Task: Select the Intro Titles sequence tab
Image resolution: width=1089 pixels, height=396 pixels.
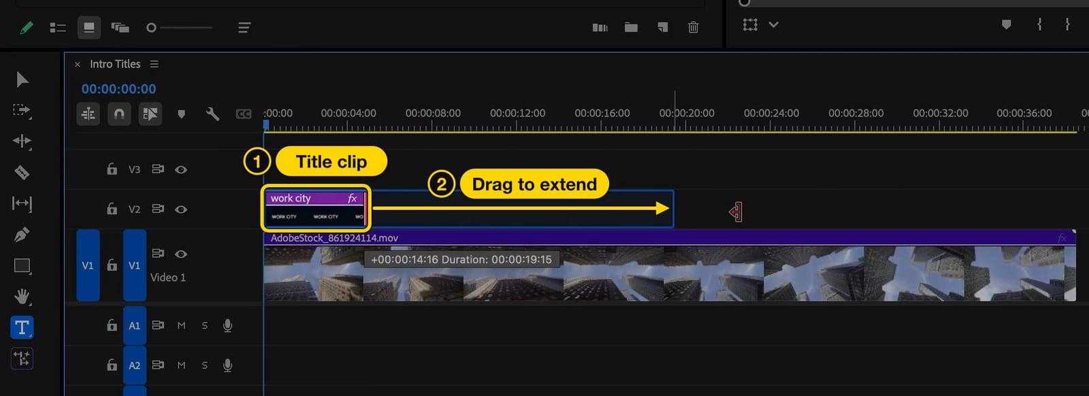Action: point(115,64)
